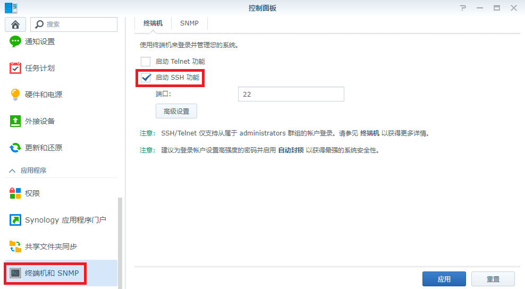Open Task Scheduler (任务计划) icon
This screenshot has height=289, width=525.
[16, 68]
